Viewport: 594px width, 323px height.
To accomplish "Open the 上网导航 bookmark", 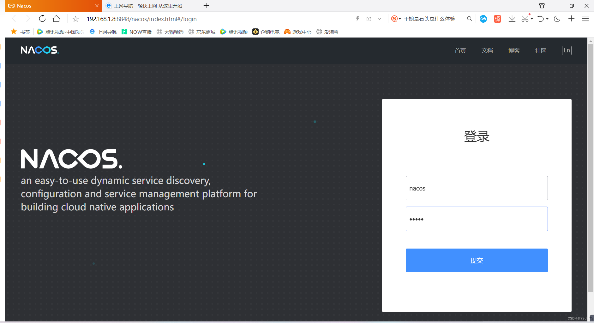I will click(x=103, y=32).
